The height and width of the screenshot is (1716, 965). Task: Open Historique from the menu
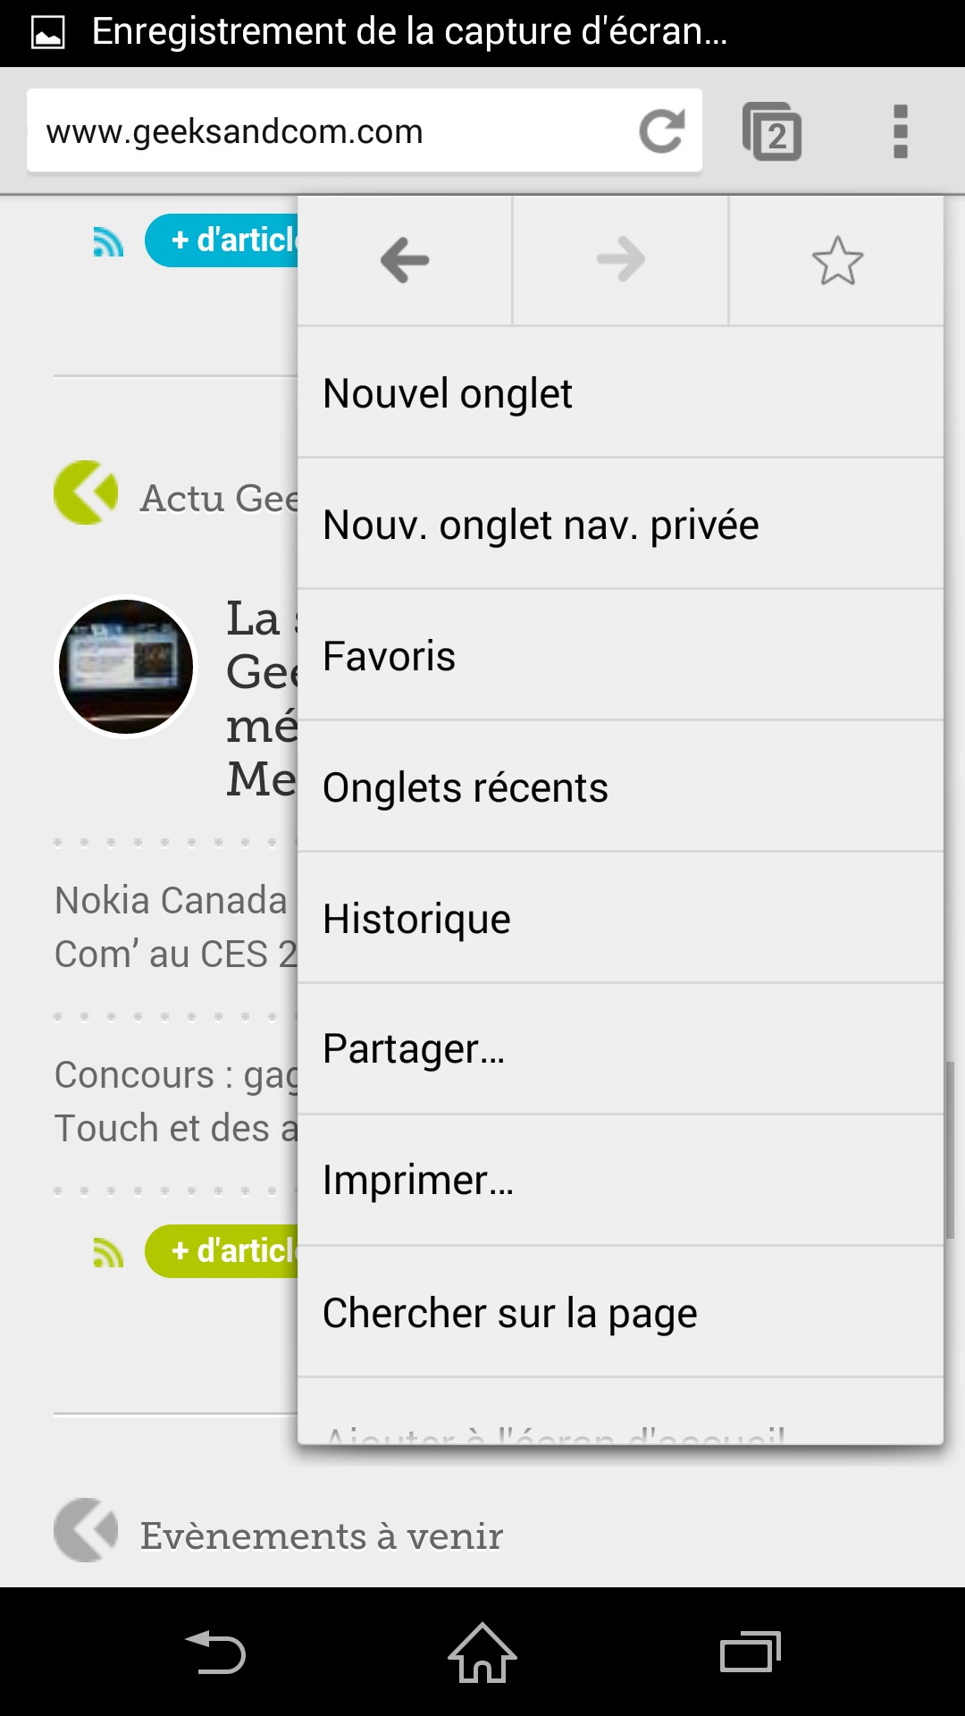click(x=620, y=919)
